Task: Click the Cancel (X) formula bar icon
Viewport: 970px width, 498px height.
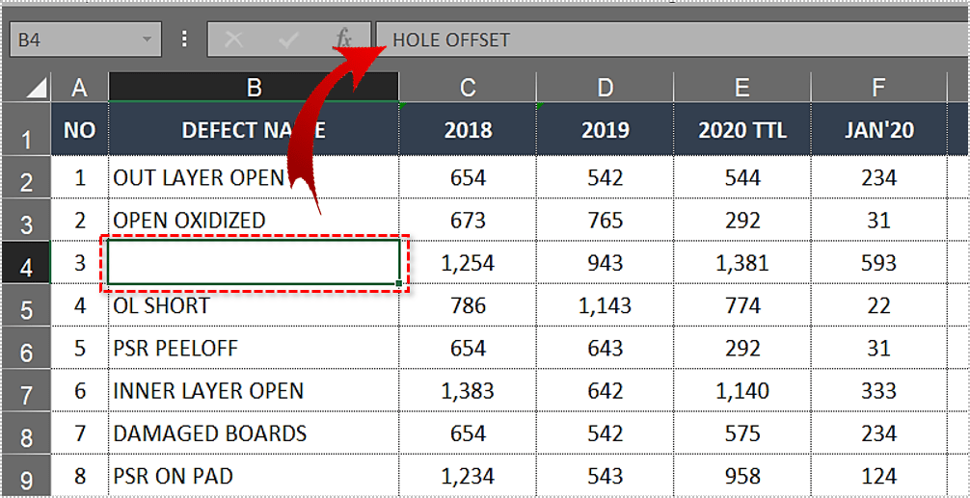Action: click(232, 40)
